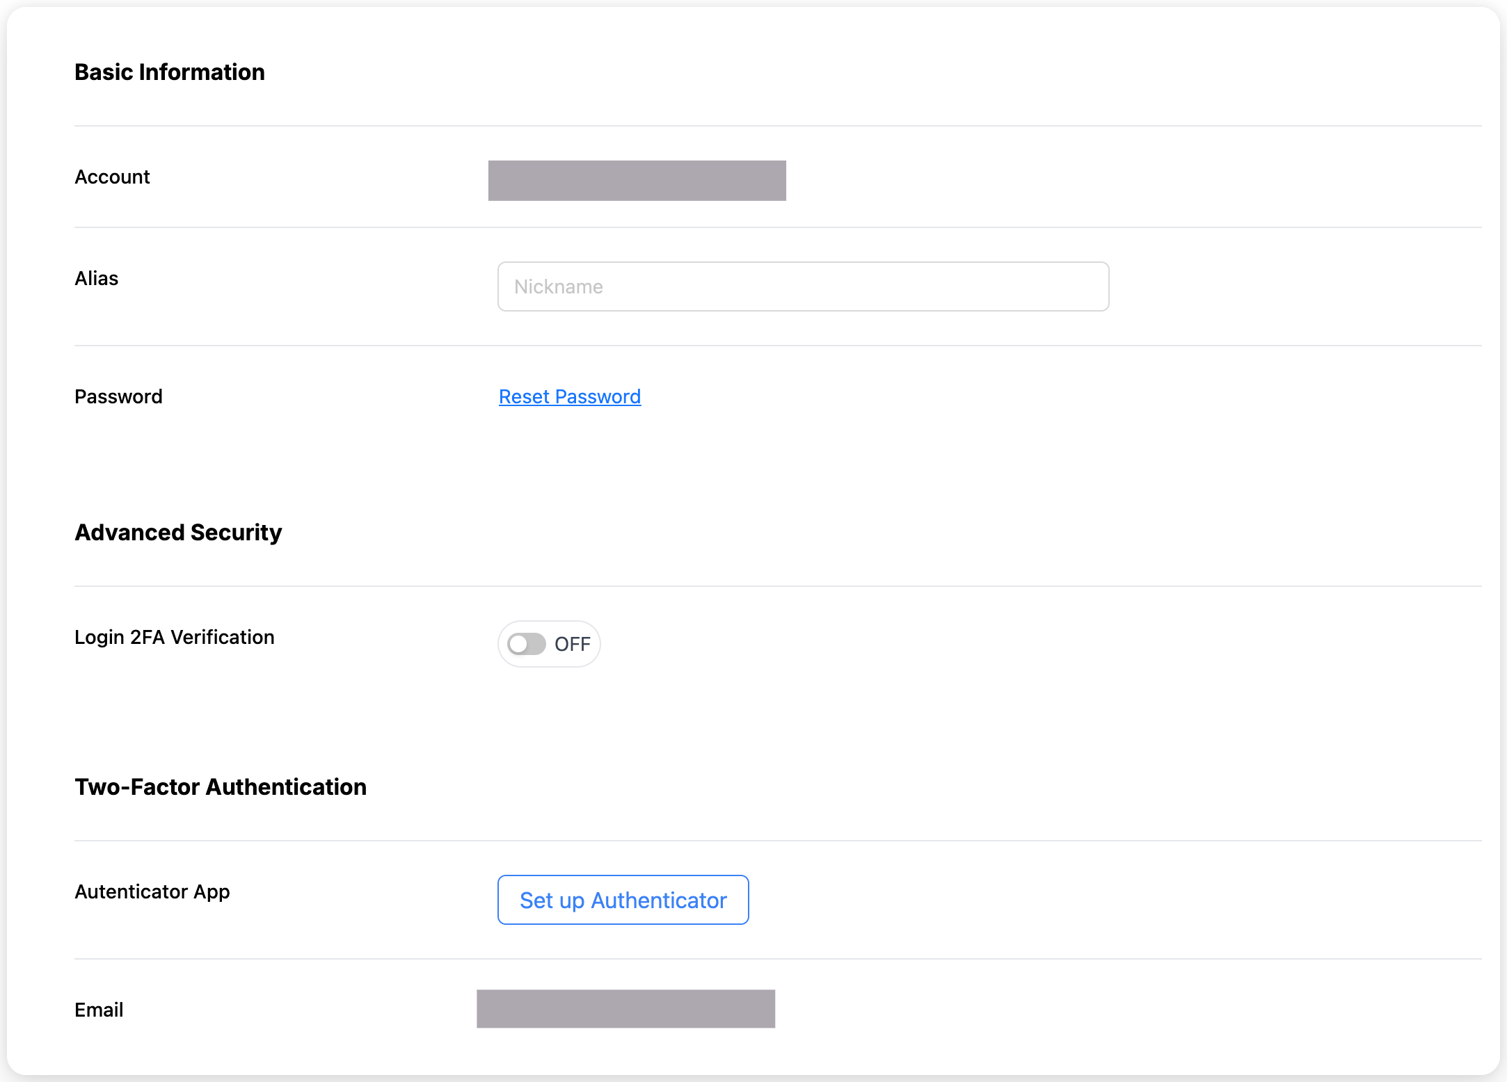Enable the Login 2FA Verification switch
The height and width of the screenshot is (1082, 1507).
coord(527,644)
